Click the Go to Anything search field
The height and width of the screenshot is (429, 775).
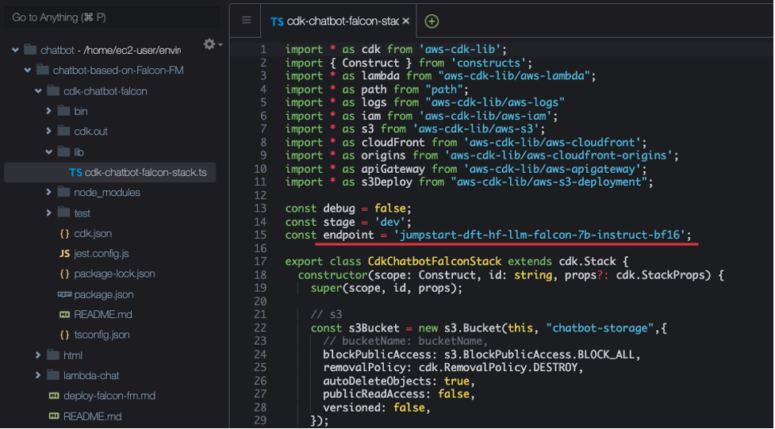click(x=111, y=17)
